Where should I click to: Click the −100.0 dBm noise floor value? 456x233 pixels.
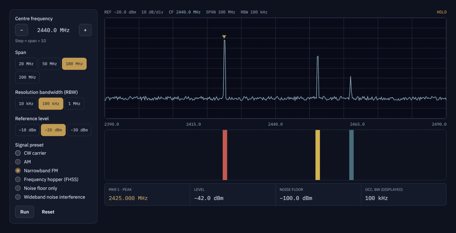pos(296,198)
